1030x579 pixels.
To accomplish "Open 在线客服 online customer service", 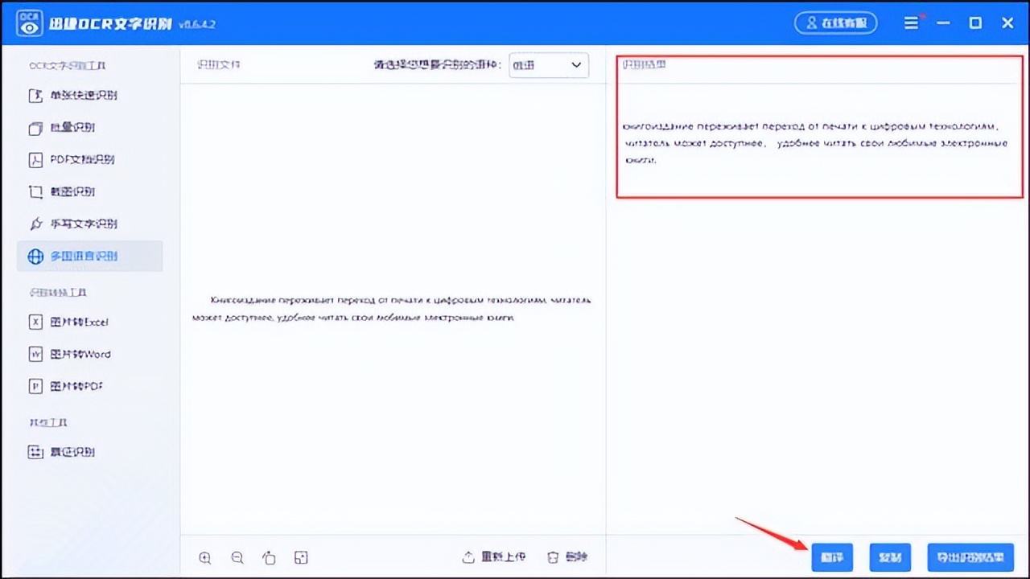I will pos(836,23).
